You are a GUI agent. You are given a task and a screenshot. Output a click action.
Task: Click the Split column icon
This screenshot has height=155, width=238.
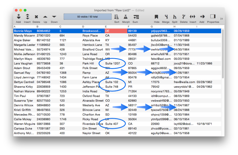click(x=175, y=17)
